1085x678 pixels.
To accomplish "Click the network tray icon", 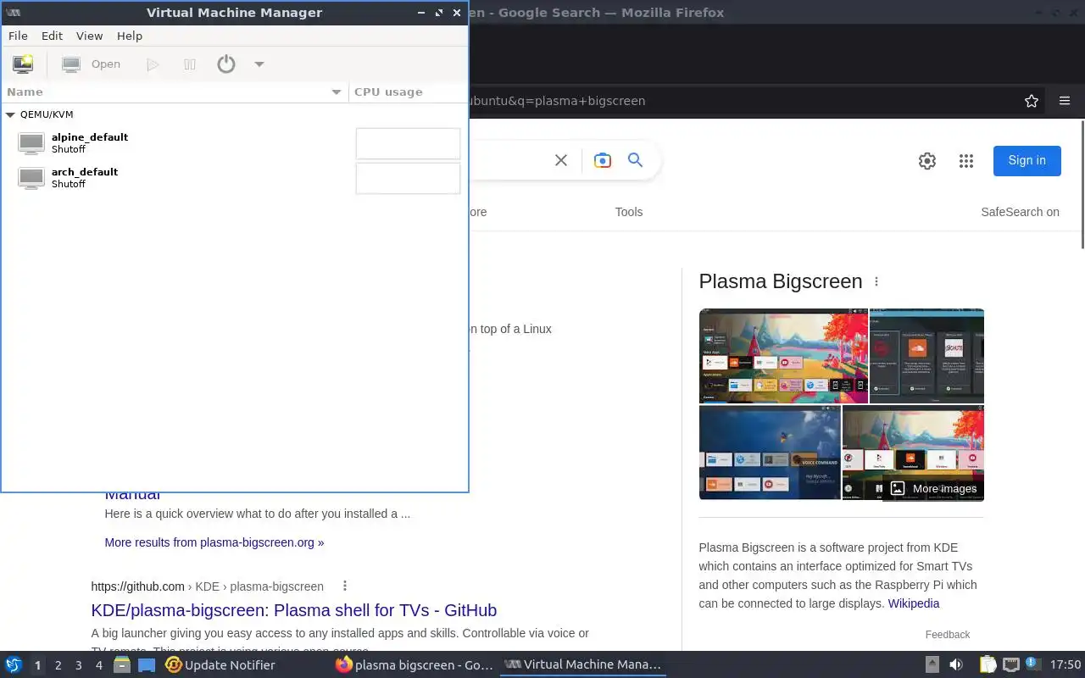I will pyautogui.click(x=1010, y=665).
